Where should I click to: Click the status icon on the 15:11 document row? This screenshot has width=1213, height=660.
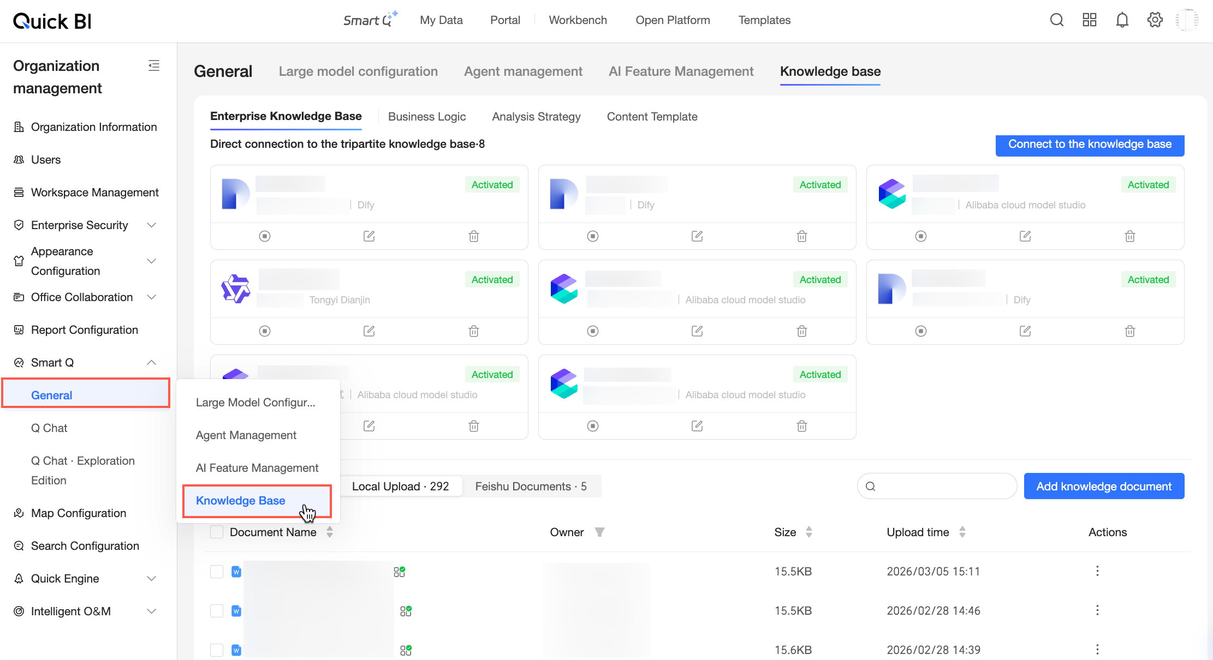(x=400, y=572)
